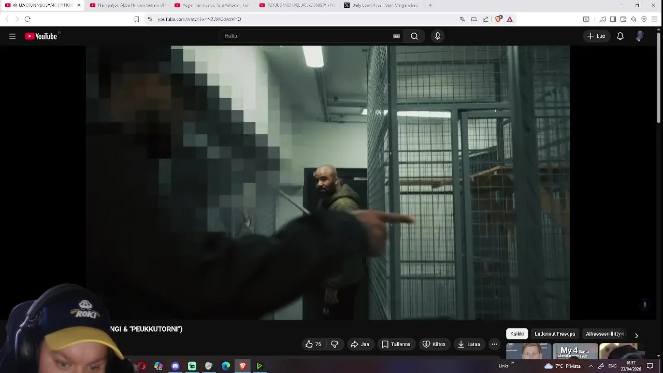663x373 pixels.
Task: Change the ENG input language
Action: point(612,366)
